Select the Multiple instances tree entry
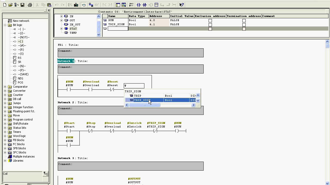The width and height of the screenshot is (330, 185). coord(24,156)
